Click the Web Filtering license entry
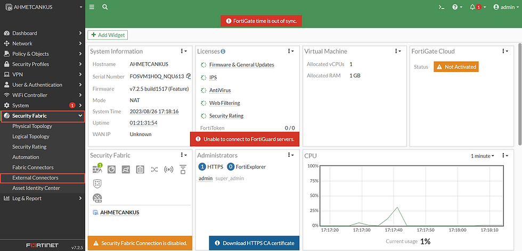This screenshot has height=251, width=522. click(224, 103)
